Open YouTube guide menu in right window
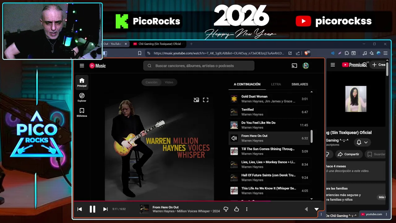Image resolution: width=396 pixels, height=223 pixels. point(333,65)
